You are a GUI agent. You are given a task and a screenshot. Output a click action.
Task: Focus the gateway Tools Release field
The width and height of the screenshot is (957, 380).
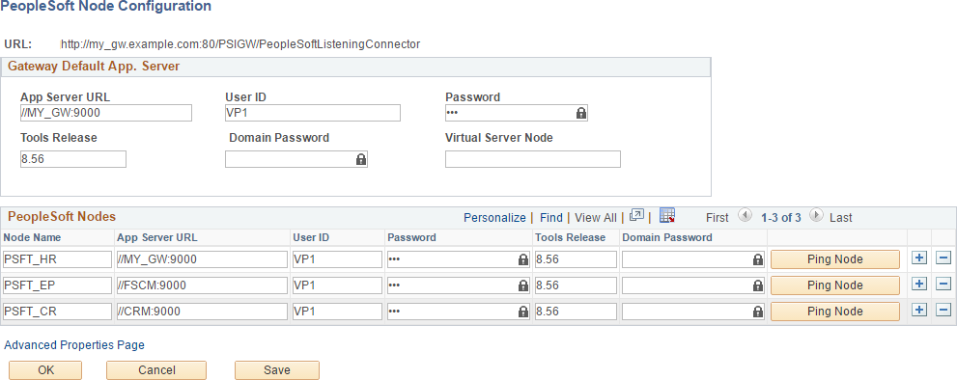tap(73, 159)
